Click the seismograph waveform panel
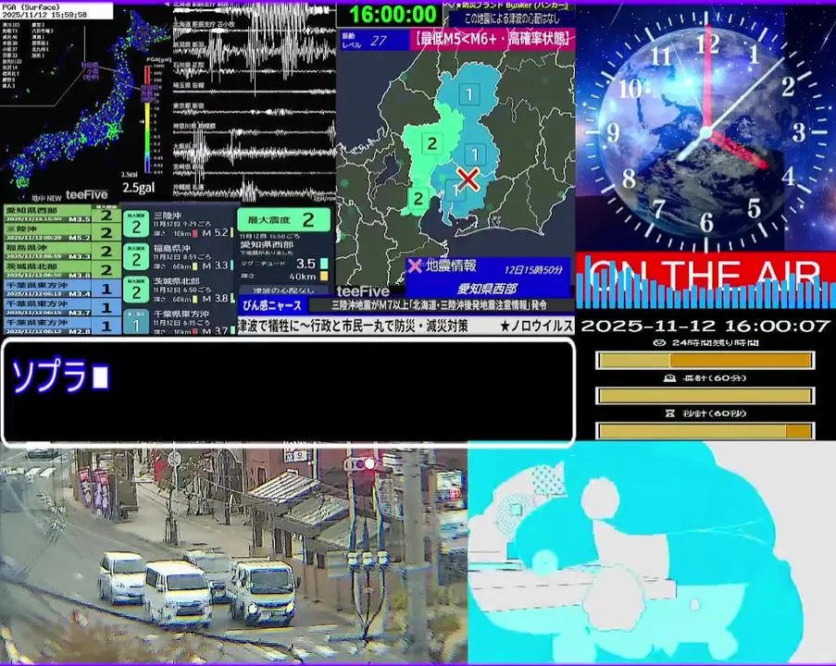The image size is (836, 666). point(255,101)
